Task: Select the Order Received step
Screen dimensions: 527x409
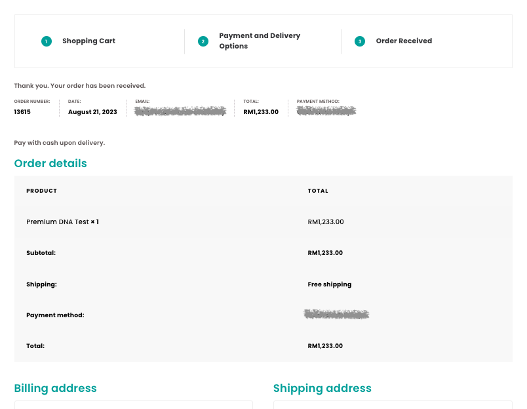Action: tap(404, 41)
